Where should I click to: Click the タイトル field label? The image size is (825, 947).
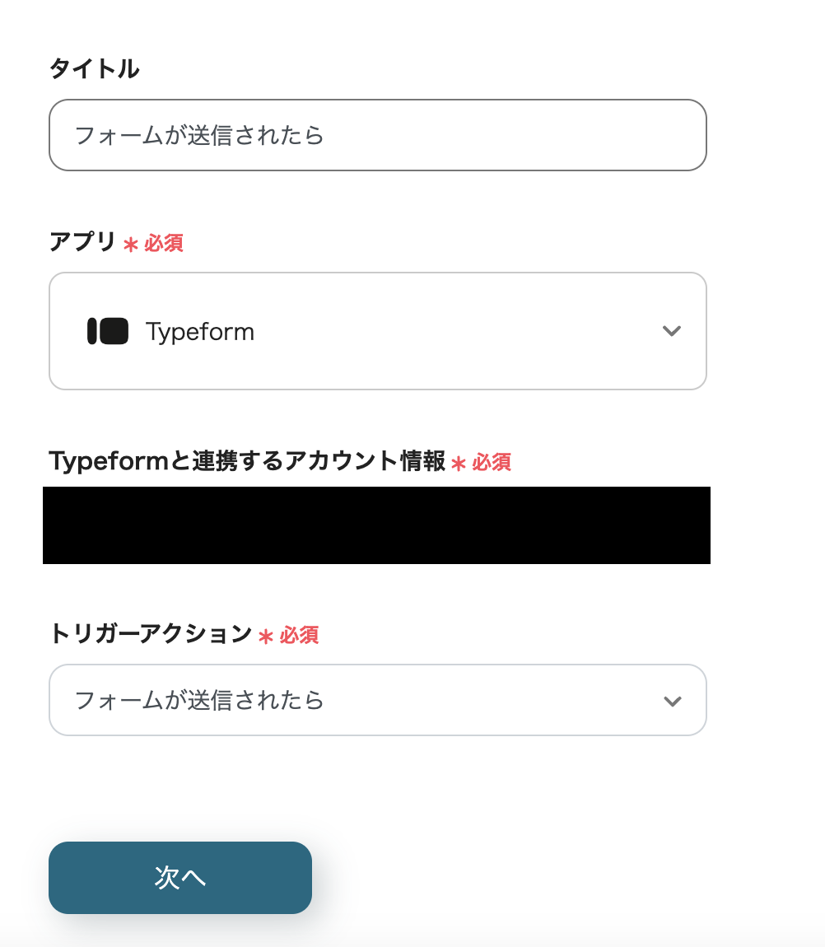click(95, 69)
